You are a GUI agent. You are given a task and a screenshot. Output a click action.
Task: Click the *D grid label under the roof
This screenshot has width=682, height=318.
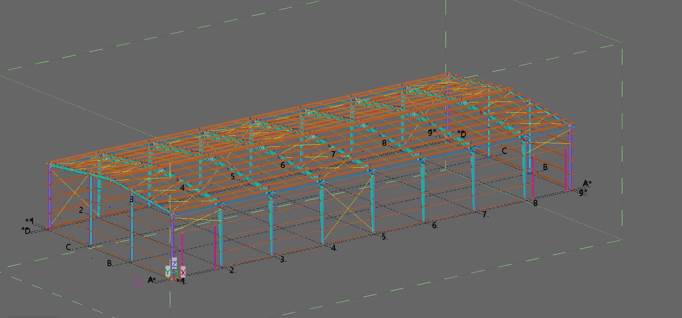pos(462,134)
